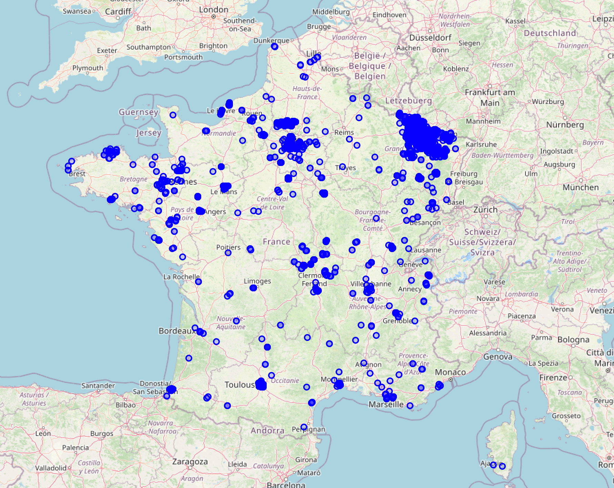
Task: Click the Brest label
Action: [77, 174]
